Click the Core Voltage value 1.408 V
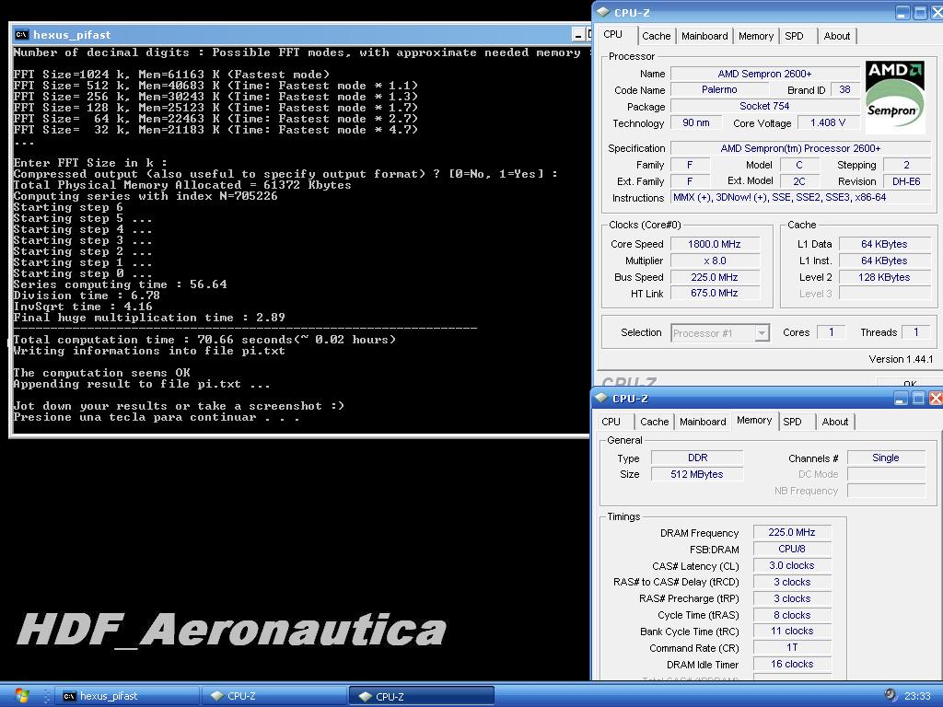Viewport: 943px width, 707px height. pyautogui.click(x=828, y=122)
